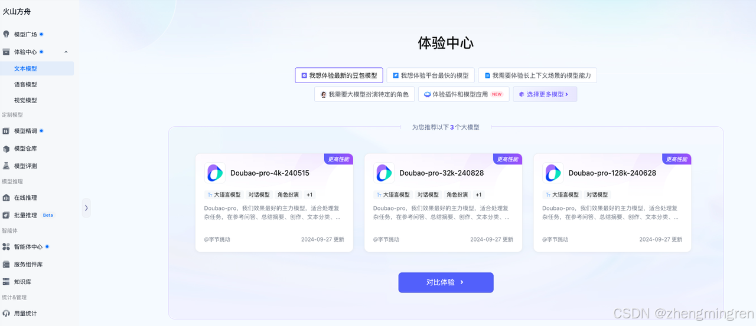Click the 在线推理 chart icon
The image size is (756, 326).
pos(6,197)
